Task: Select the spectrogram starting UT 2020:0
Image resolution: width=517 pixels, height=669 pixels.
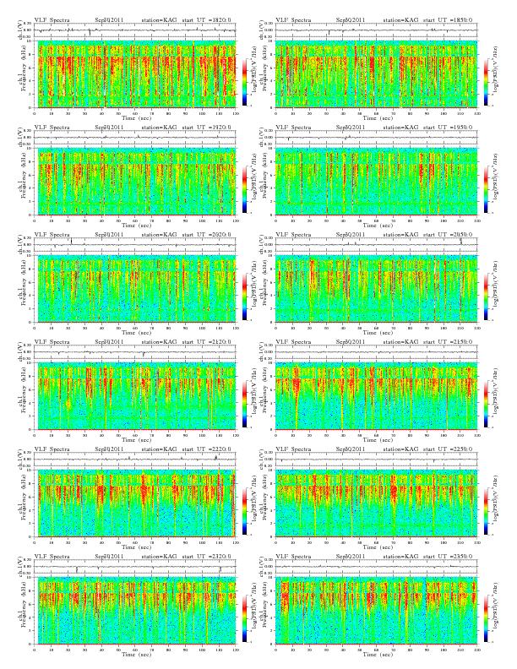Action: [135, 289]
